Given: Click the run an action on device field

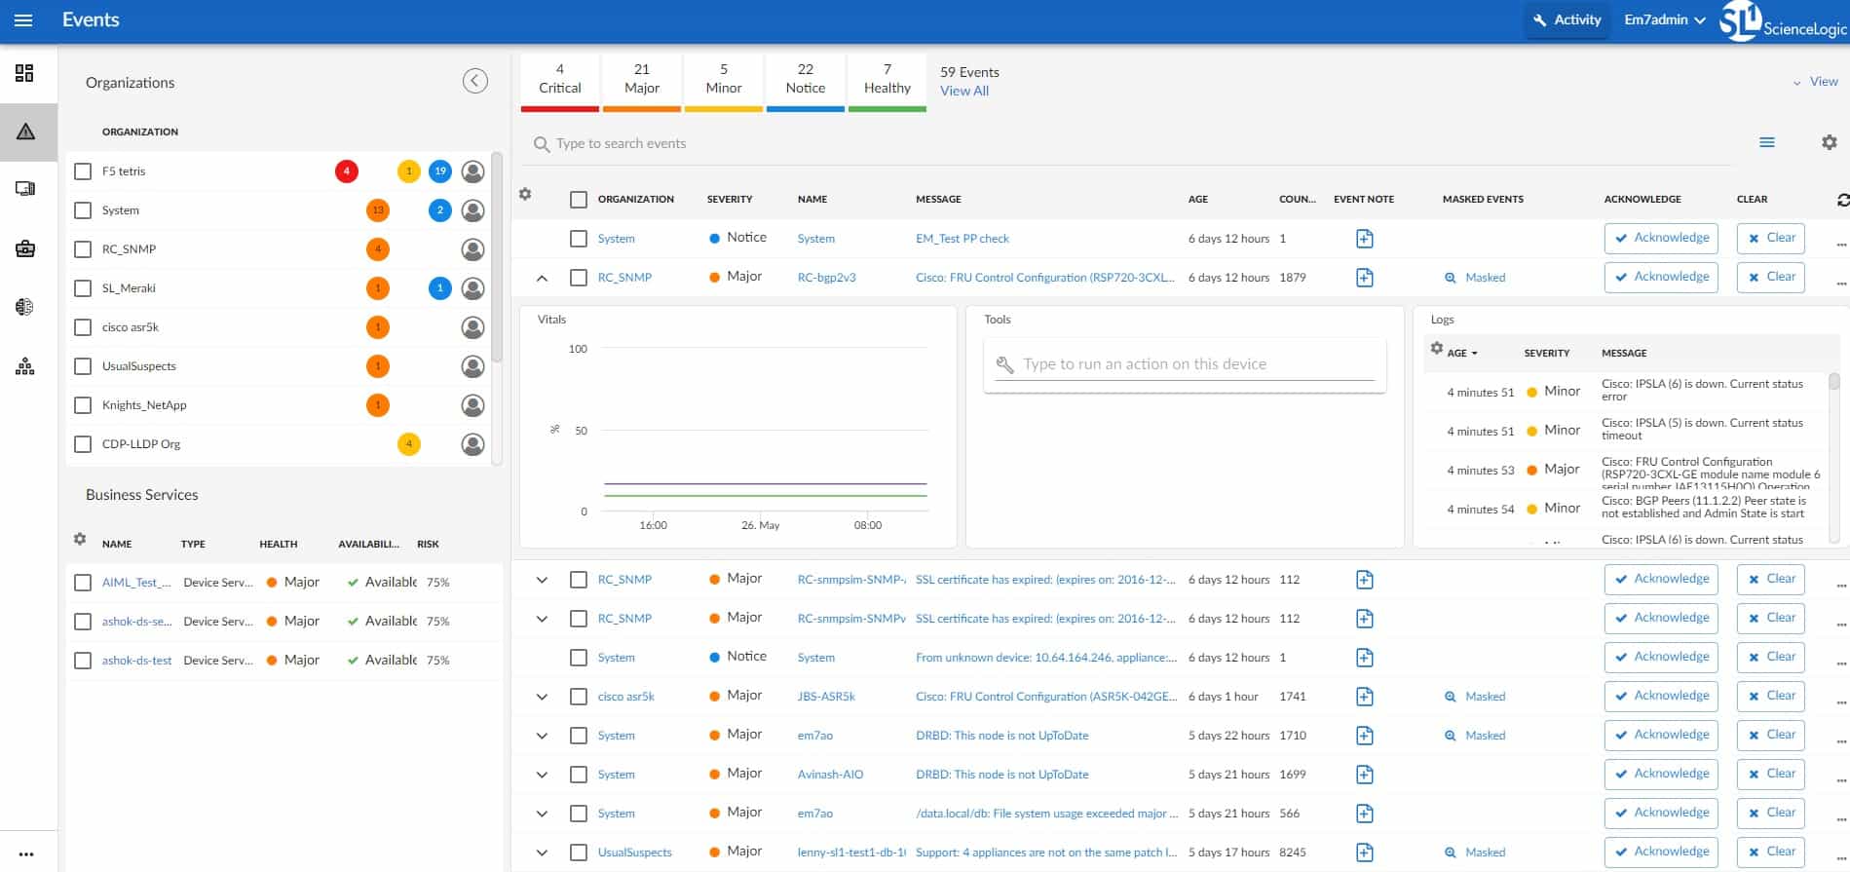Looking at the screenshot, I should click(1185, 364).
